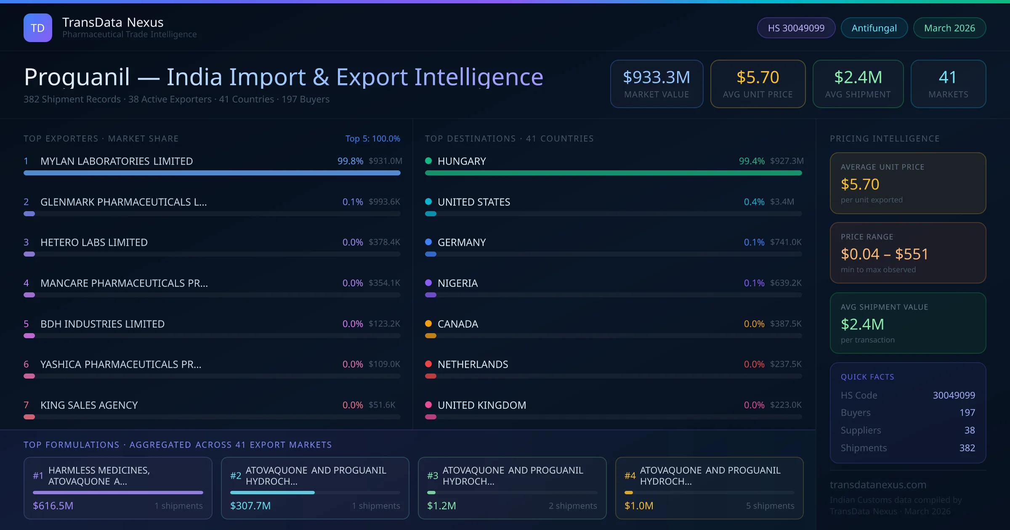Click the Germany blue dot marker
The height and width of the screenshot is (530, 1010).
[428, 242]
